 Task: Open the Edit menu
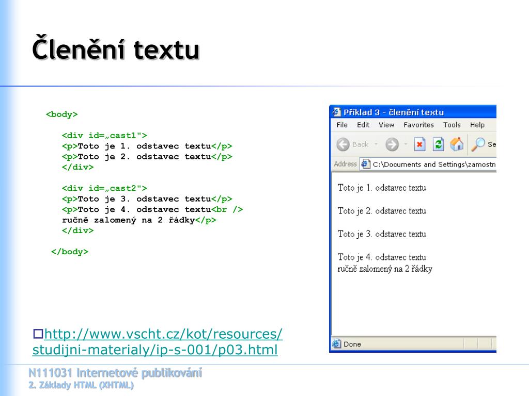(363, 125)
